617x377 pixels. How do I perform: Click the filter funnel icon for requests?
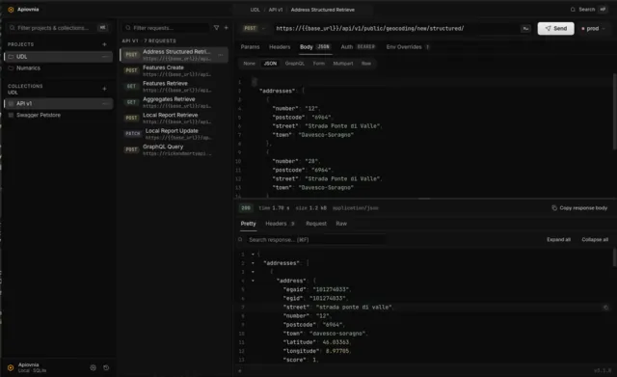point(216,28)
